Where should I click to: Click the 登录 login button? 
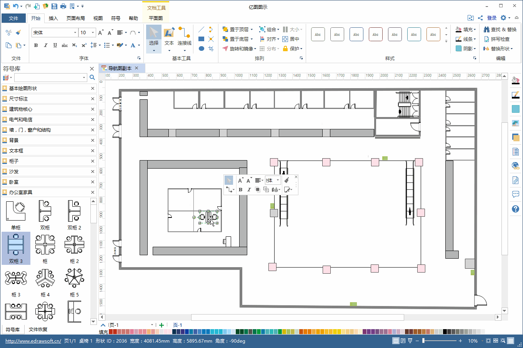point(491,18)
